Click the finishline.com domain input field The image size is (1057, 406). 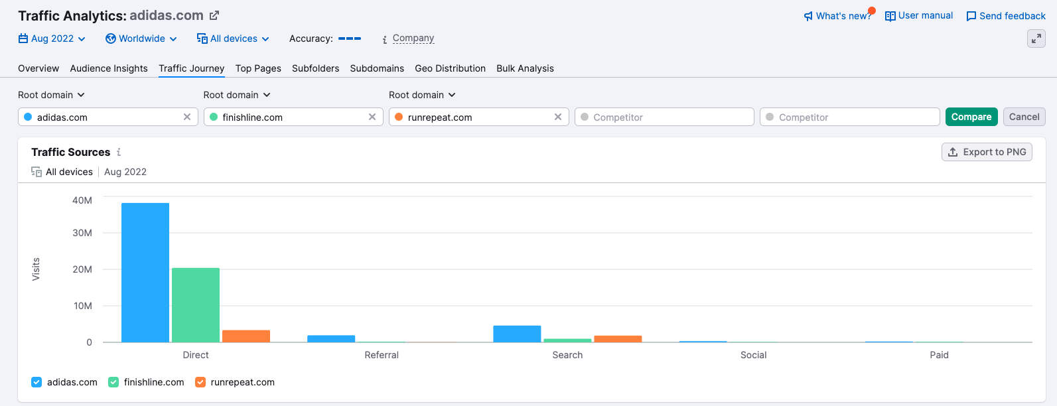(293, 117)
